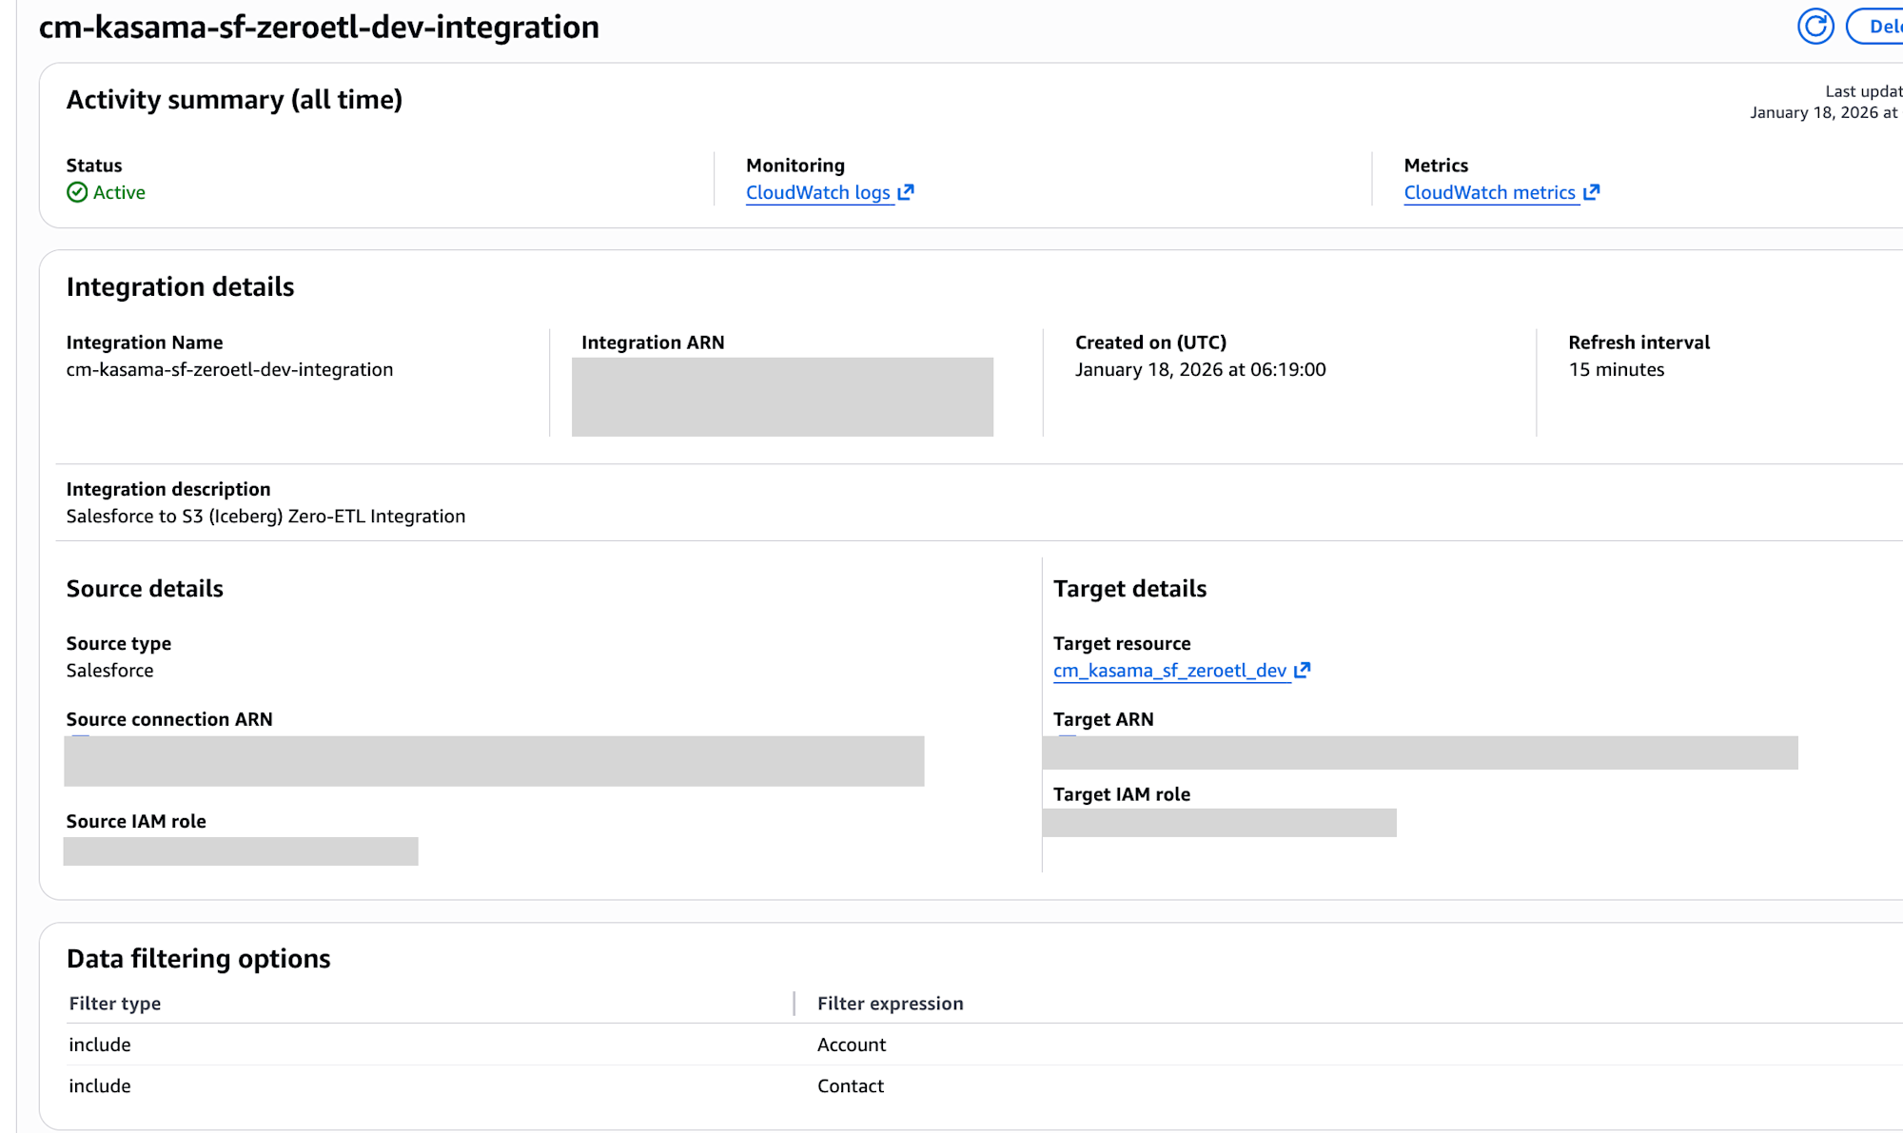Click the Target details heading
This screenshot has width=1903, height=1133.
[1130, 588]
